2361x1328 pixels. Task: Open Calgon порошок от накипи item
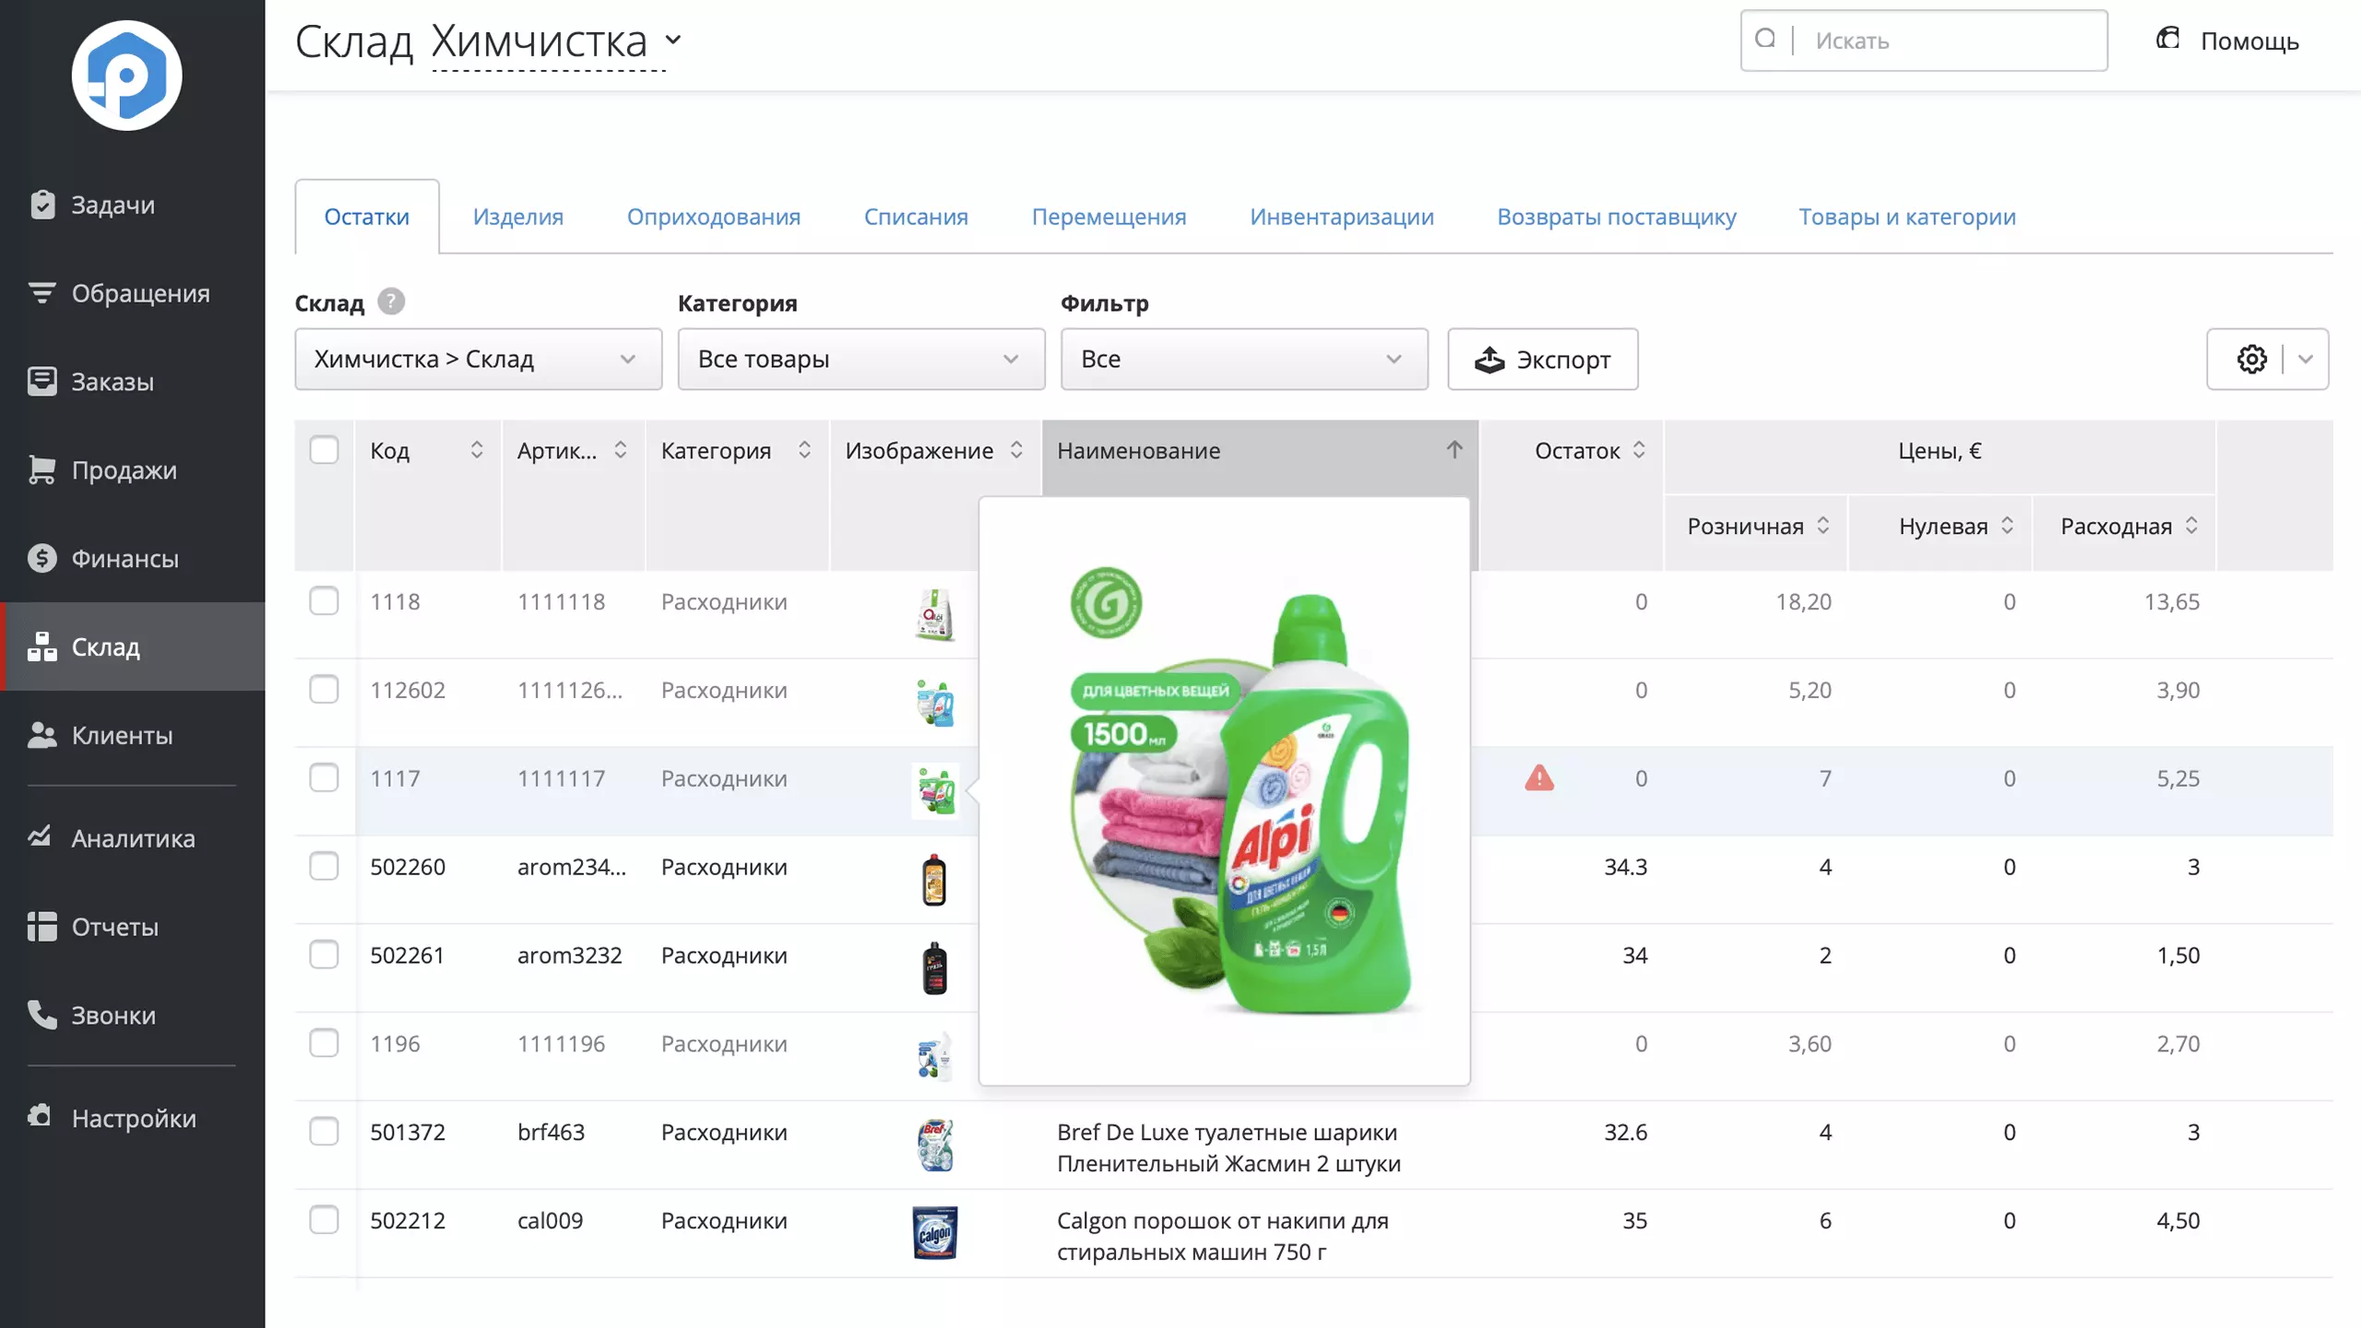pyautogui.click(x=1222, y=1236)
